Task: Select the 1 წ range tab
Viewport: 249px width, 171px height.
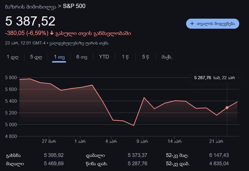Action: pos(125,57)
